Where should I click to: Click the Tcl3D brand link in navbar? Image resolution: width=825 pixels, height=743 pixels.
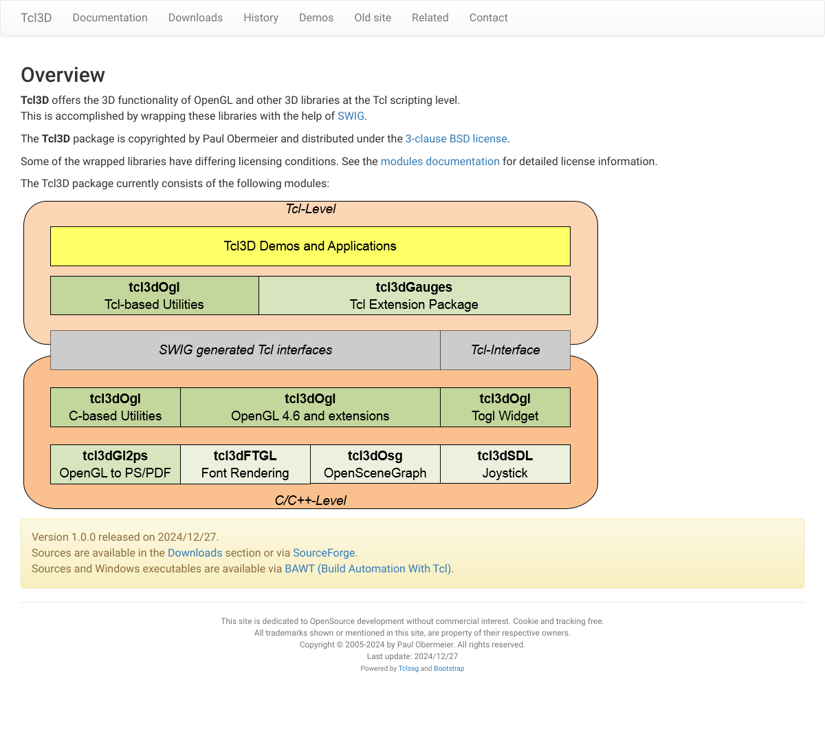[x=36, y=18]
